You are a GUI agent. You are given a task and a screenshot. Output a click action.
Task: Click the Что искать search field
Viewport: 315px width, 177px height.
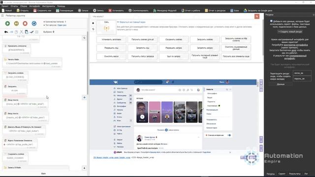coord(172,16)
